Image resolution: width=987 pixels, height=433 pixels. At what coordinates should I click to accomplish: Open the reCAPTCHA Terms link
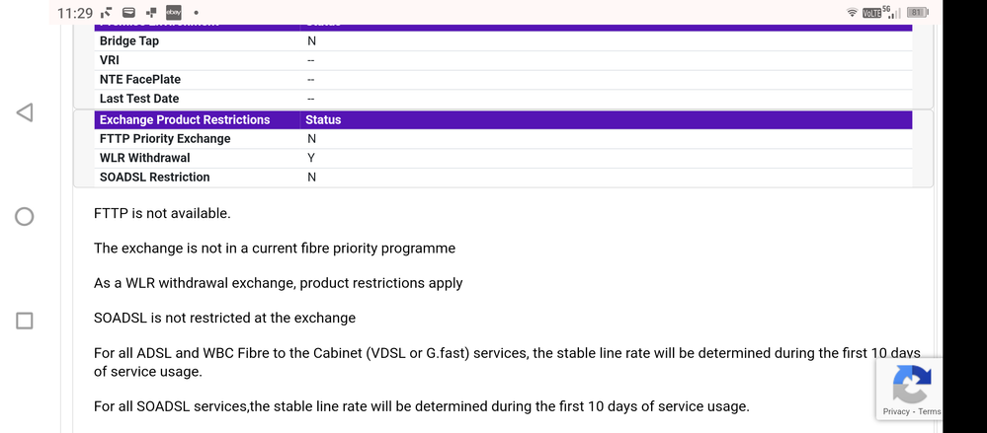(930, 411)
